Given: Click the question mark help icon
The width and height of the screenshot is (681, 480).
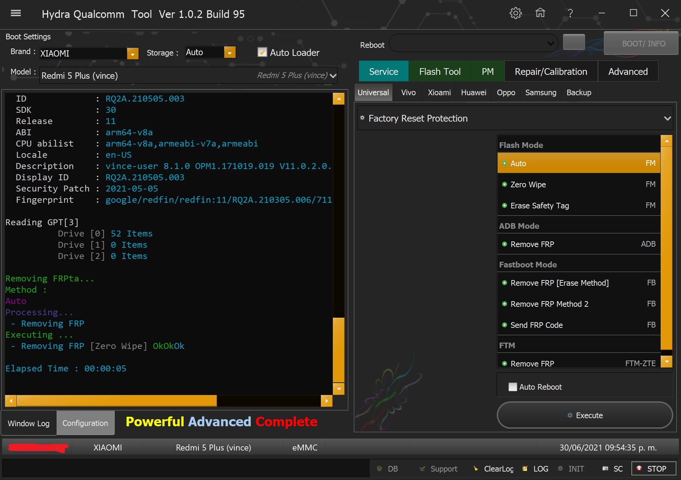Looking at the screenshot, I should tap(570, 13).
